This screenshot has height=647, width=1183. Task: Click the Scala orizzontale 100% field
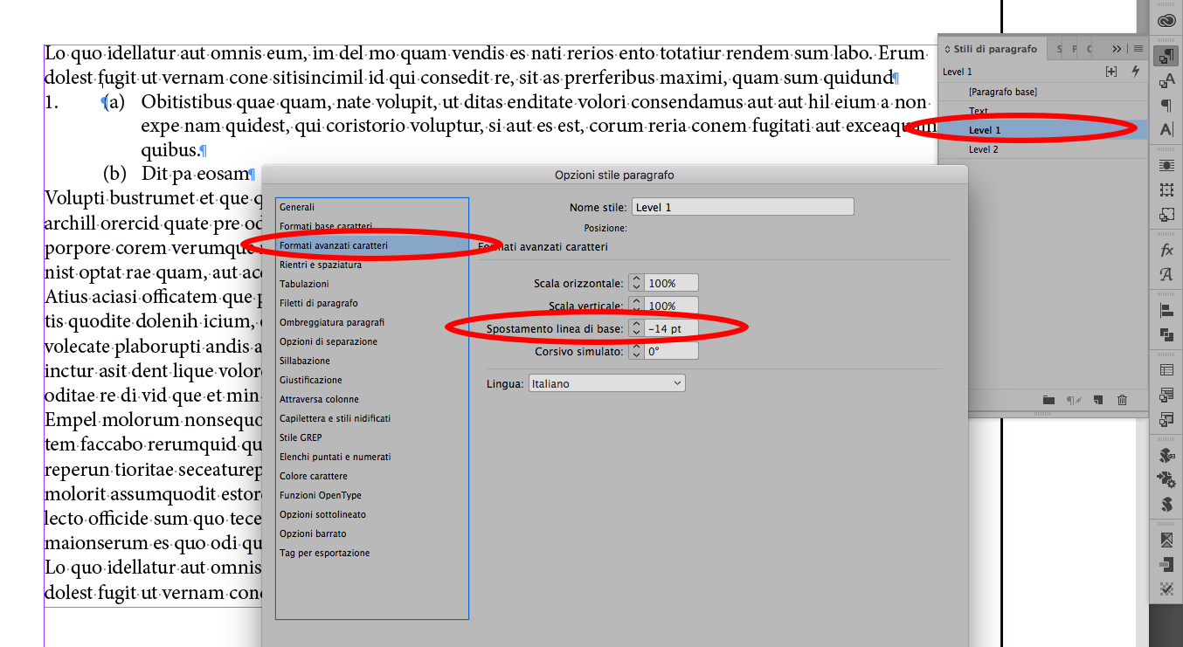click(672, 283)
